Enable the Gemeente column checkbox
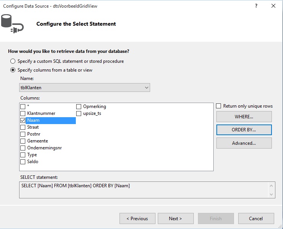 point(23,141)
